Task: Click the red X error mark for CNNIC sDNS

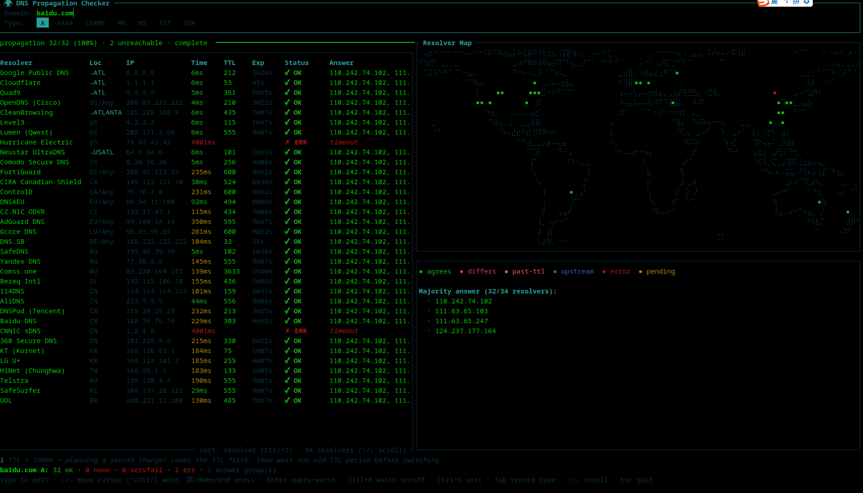Action: [x=287, y=331]
